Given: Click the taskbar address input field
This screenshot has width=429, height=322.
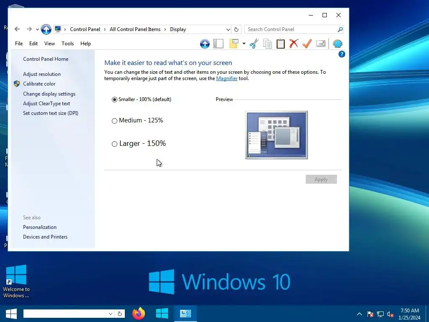Looking at the screenshot, I should [65, 314].
